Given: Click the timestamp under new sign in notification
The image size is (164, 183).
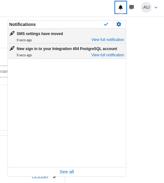Looking at the screenshot, I should point(24,55).
